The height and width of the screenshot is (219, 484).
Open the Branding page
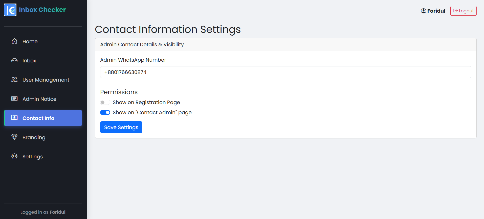tap(43, 137)
